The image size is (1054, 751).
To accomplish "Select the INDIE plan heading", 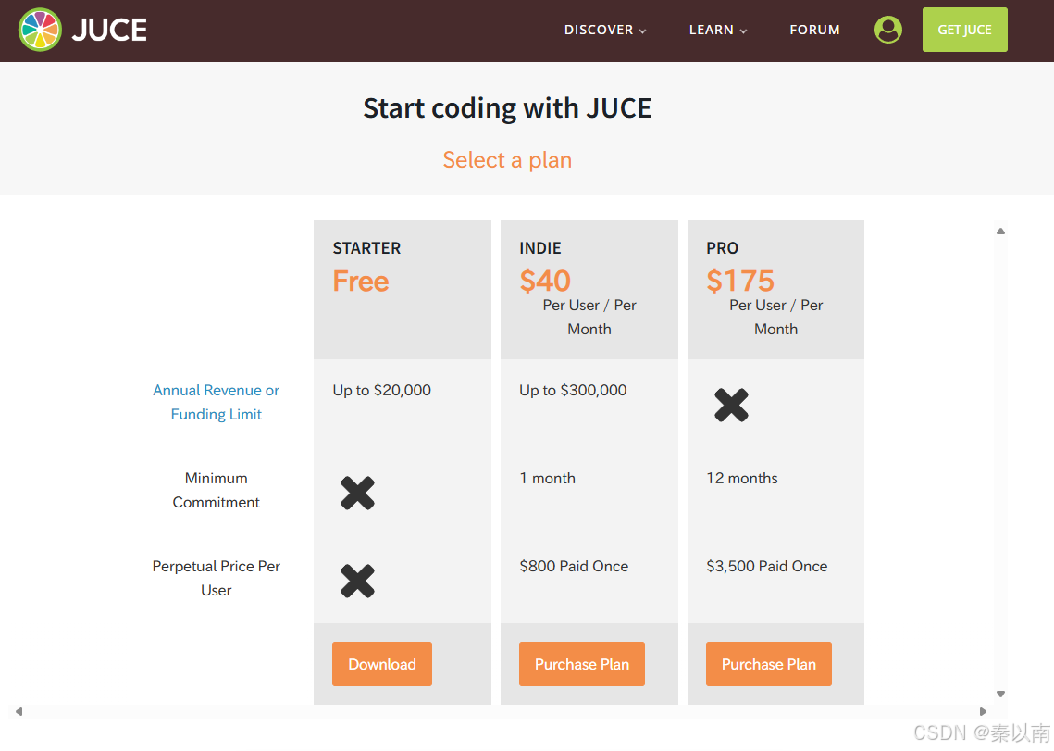I will point(540,248).
